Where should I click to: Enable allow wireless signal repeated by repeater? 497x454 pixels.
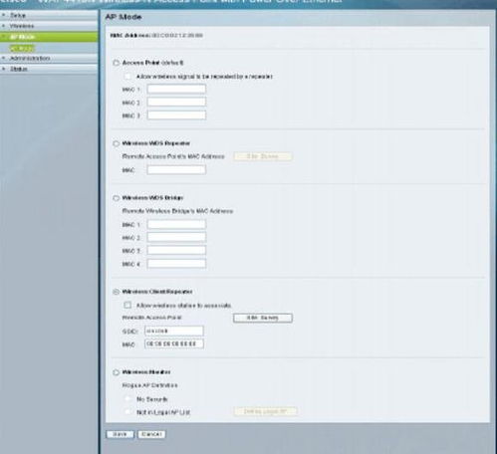pos(127,77)
